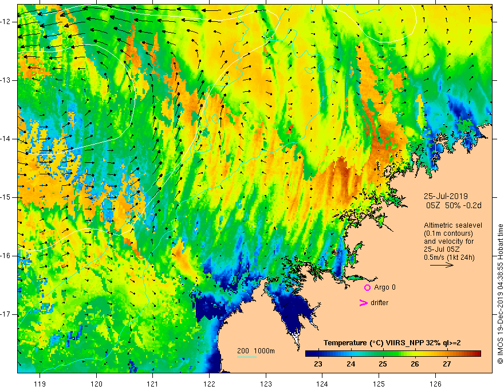Image resolution: width=504 pixels, height=390 pixels.
Task: Click longitude label 125 on bottom axis
Action: (379, 384)
